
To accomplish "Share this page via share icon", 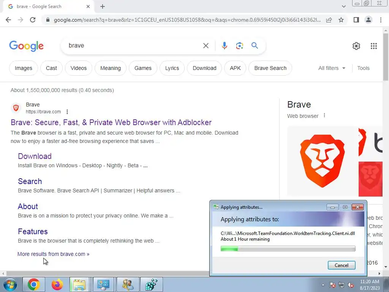I will coord(329,20).
